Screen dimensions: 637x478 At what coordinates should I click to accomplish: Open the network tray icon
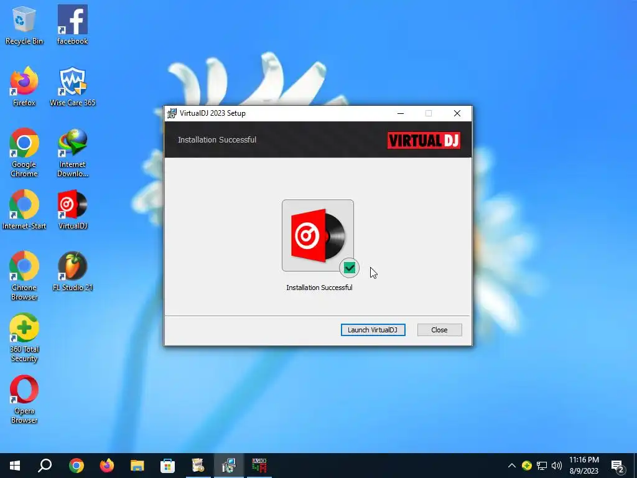[542, 466]
